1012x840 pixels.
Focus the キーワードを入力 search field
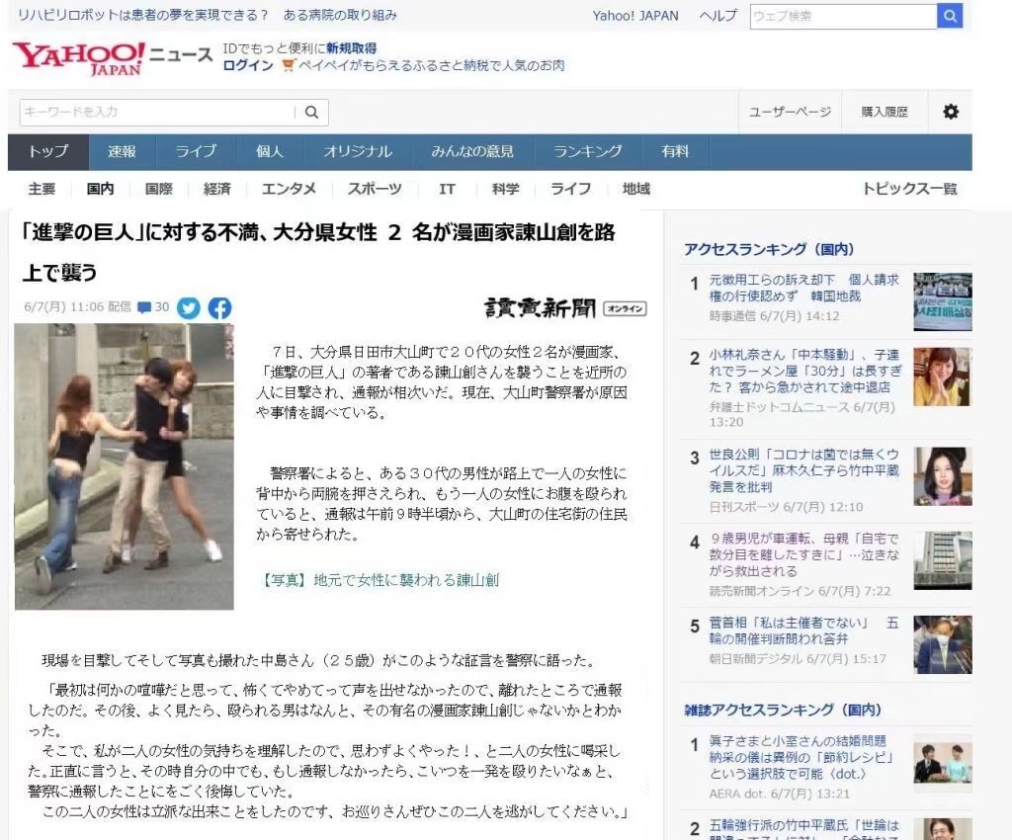[157, 113]
